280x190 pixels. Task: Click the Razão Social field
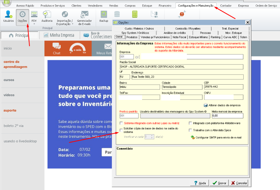pyautogui.click(x=181, y=67)
